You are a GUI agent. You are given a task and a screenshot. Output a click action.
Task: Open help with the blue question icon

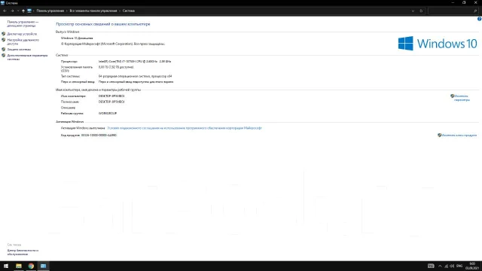(x=479, y=19)
